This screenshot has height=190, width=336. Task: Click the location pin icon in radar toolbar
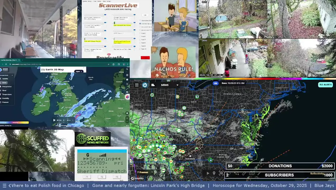click(214, 173)
